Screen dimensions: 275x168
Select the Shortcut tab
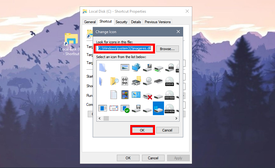tap(106, 21)
